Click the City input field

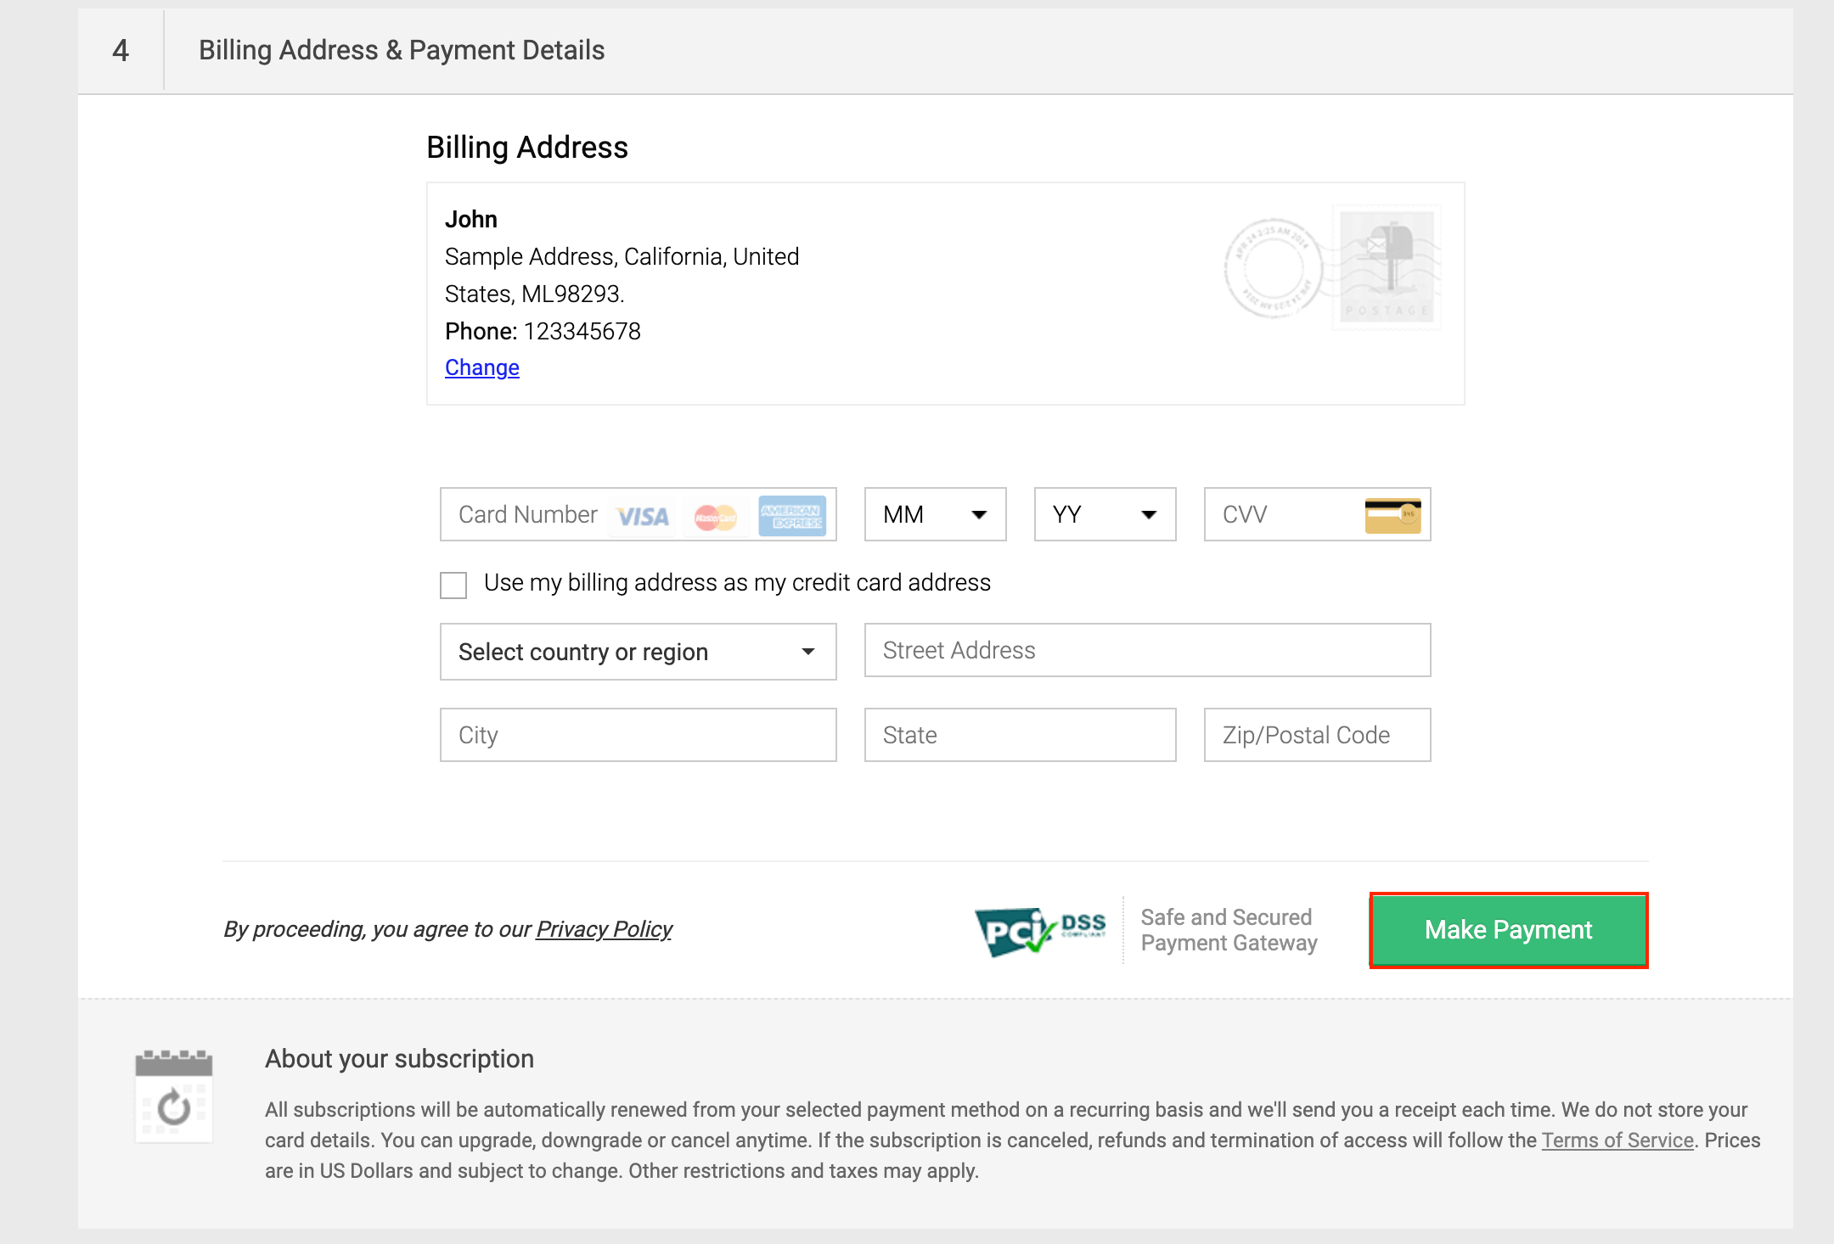point(638,735)
